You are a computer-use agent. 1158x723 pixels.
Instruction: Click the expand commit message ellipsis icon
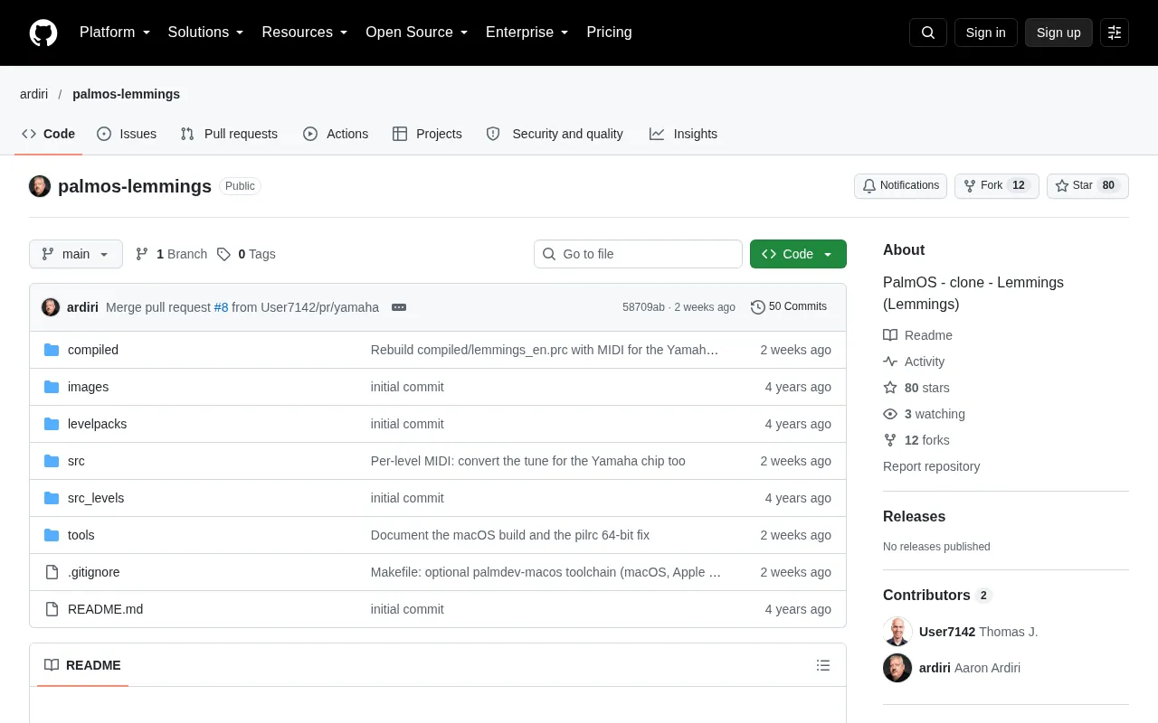399,307
